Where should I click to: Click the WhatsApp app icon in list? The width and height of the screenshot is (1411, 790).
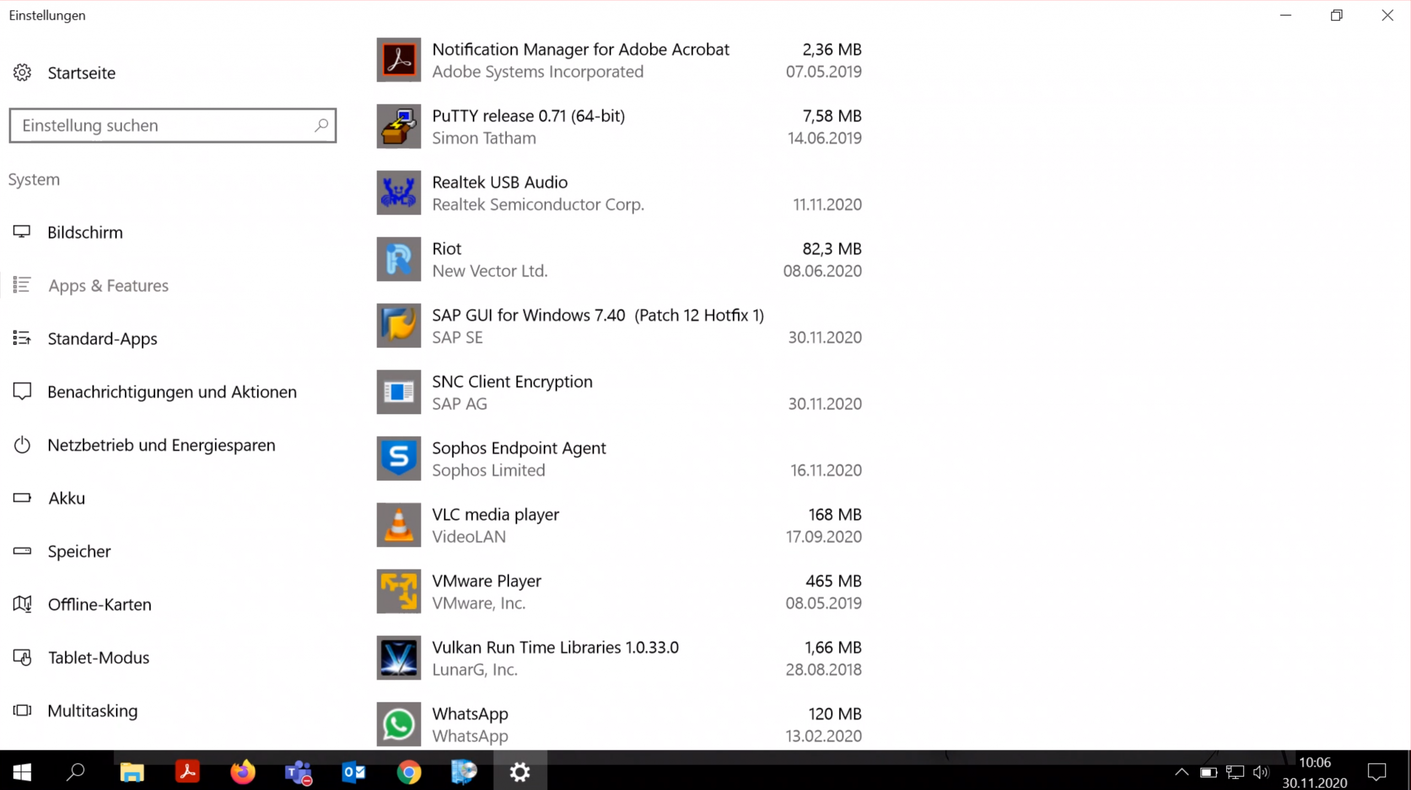coord(398,724)
